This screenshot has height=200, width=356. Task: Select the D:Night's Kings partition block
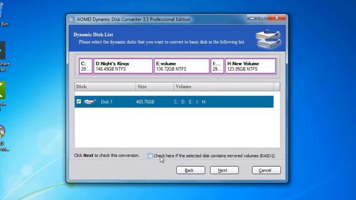click(x=123, y=66)
